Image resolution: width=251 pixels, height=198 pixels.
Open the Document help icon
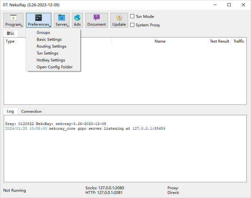point(96,18)
